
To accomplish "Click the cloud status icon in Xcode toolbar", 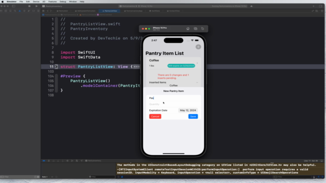I will point(252,6).
